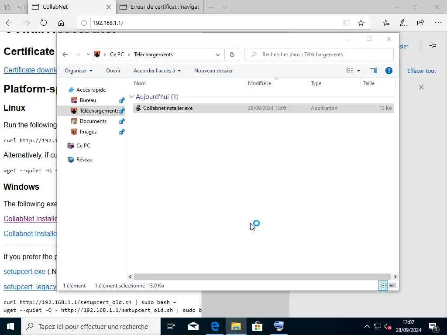Select Ce PC in navigation pane
447x335 pixels.
pos(83,146)
